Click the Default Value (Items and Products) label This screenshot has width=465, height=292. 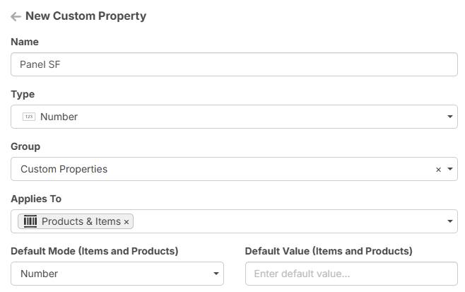[x=329, y=251]
